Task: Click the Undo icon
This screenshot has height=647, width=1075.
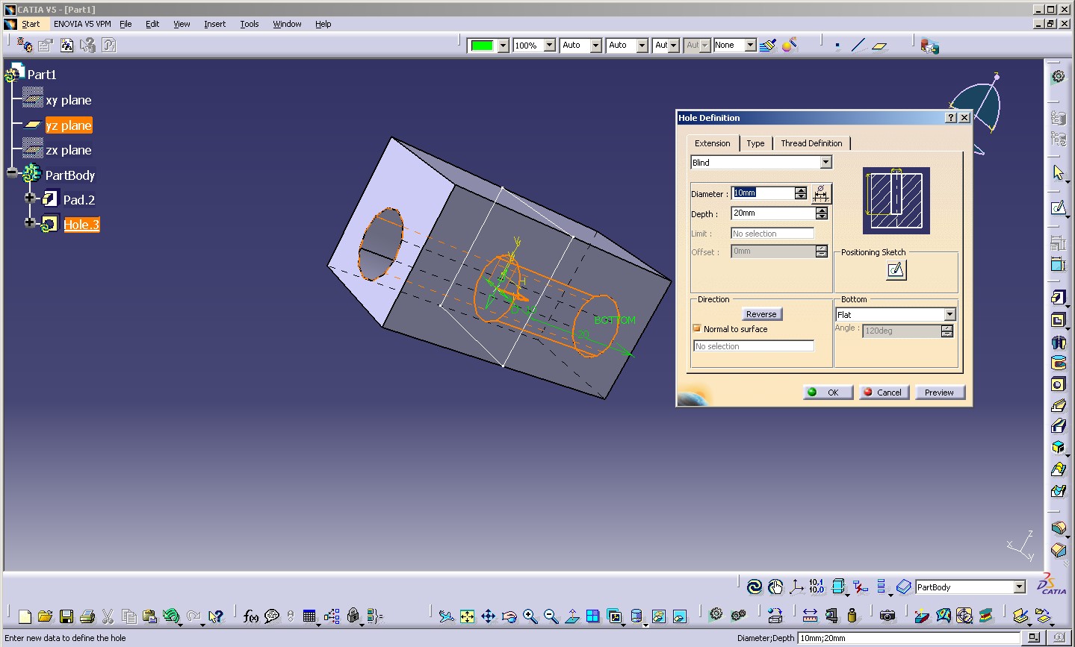Action: pos(171,616)
